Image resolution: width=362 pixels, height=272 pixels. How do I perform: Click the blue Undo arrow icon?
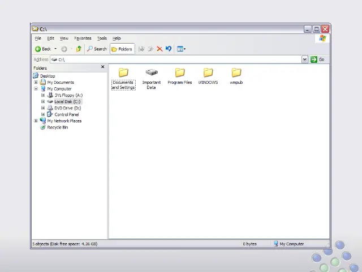(x=169, y=49)
